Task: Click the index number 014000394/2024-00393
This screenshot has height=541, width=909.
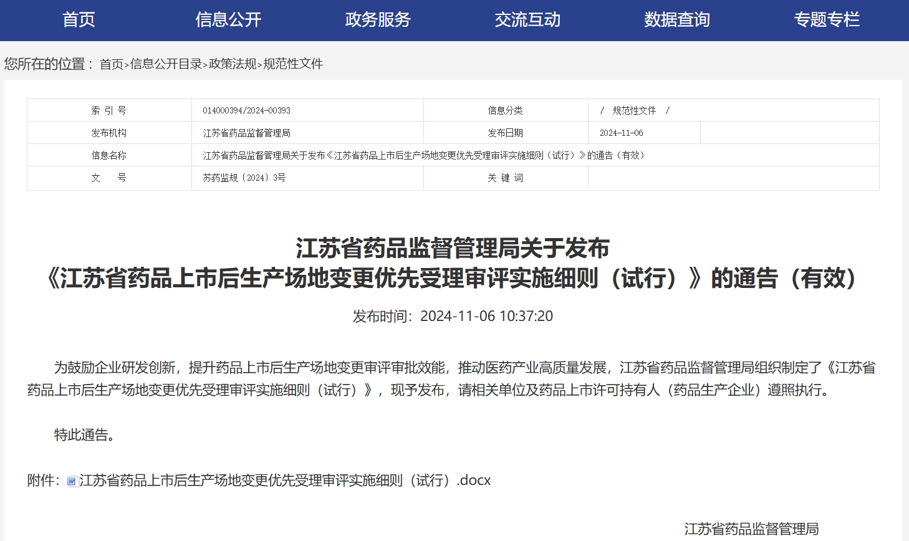Action: click(246, 110)
